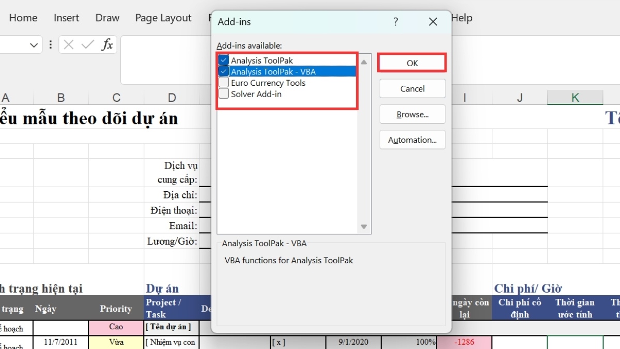
Task: Click the Insert Function fx icon
Action: click(107, 45)
